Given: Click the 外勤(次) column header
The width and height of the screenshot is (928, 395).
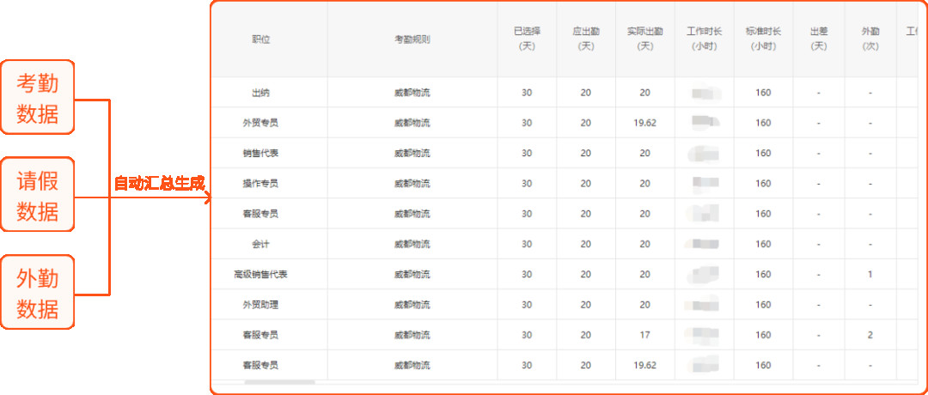Looking at the screenshot, I should coord(870,39).
